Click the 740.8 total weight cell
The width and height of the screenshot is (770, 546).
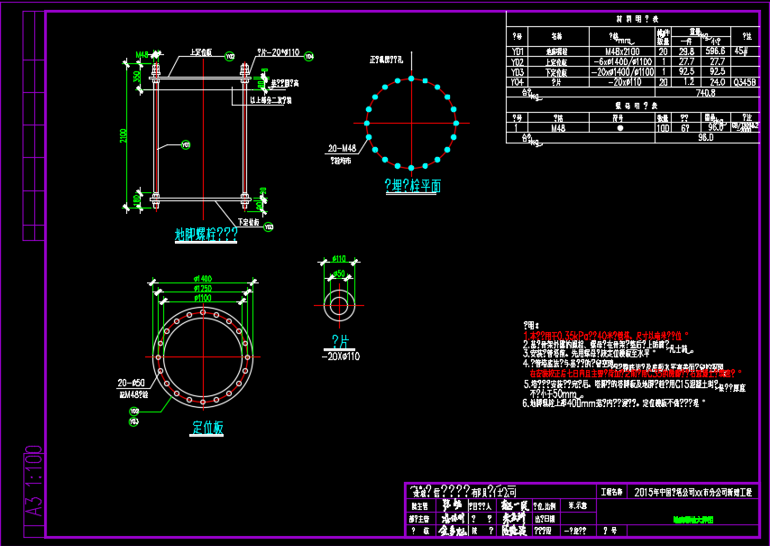(x=705, y=92)
